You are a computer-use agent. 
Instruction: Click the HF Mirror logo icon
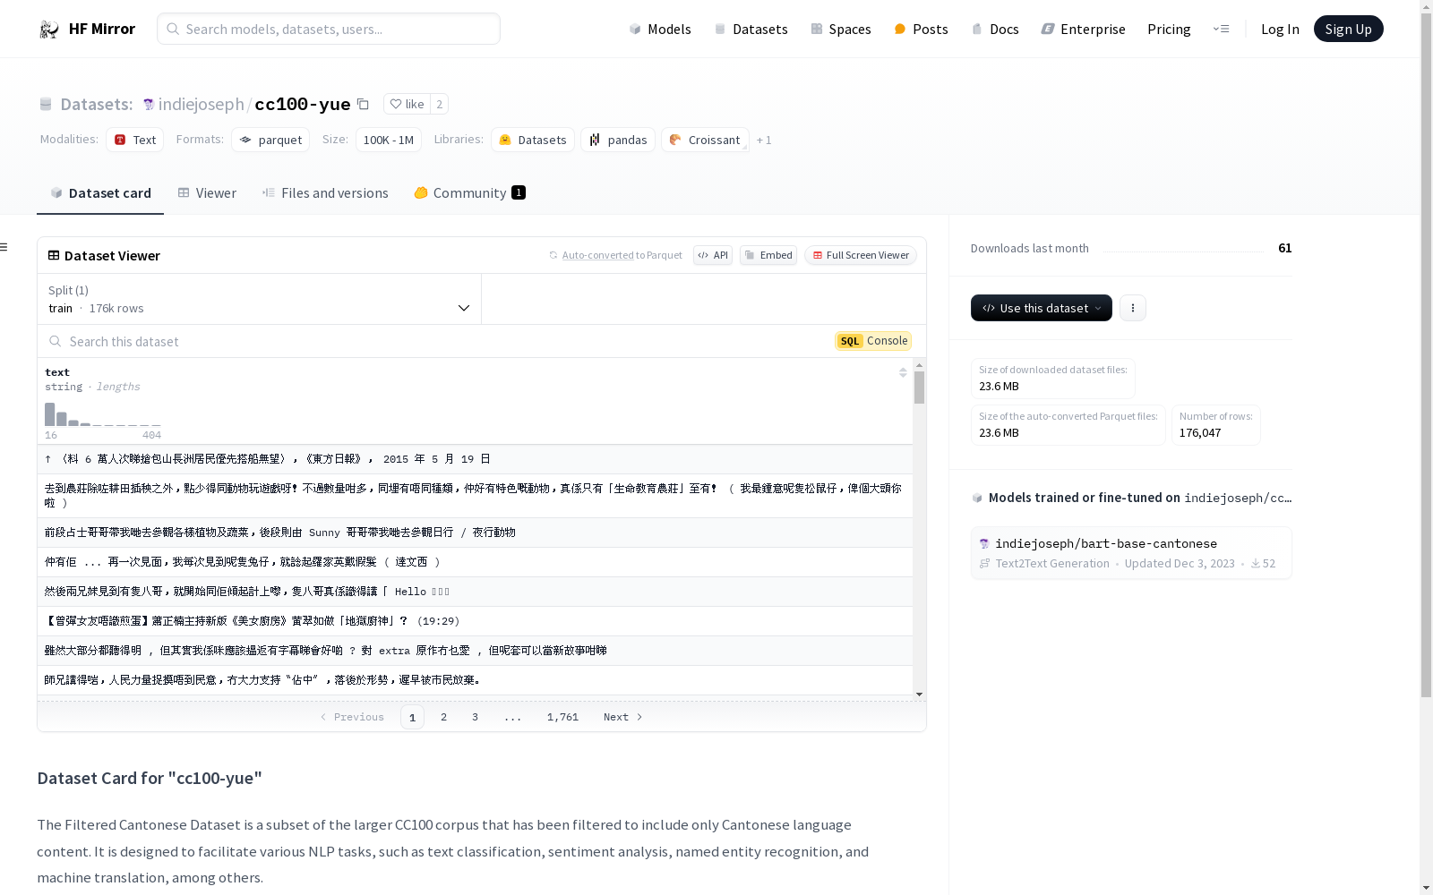click(x=49, y=30)
